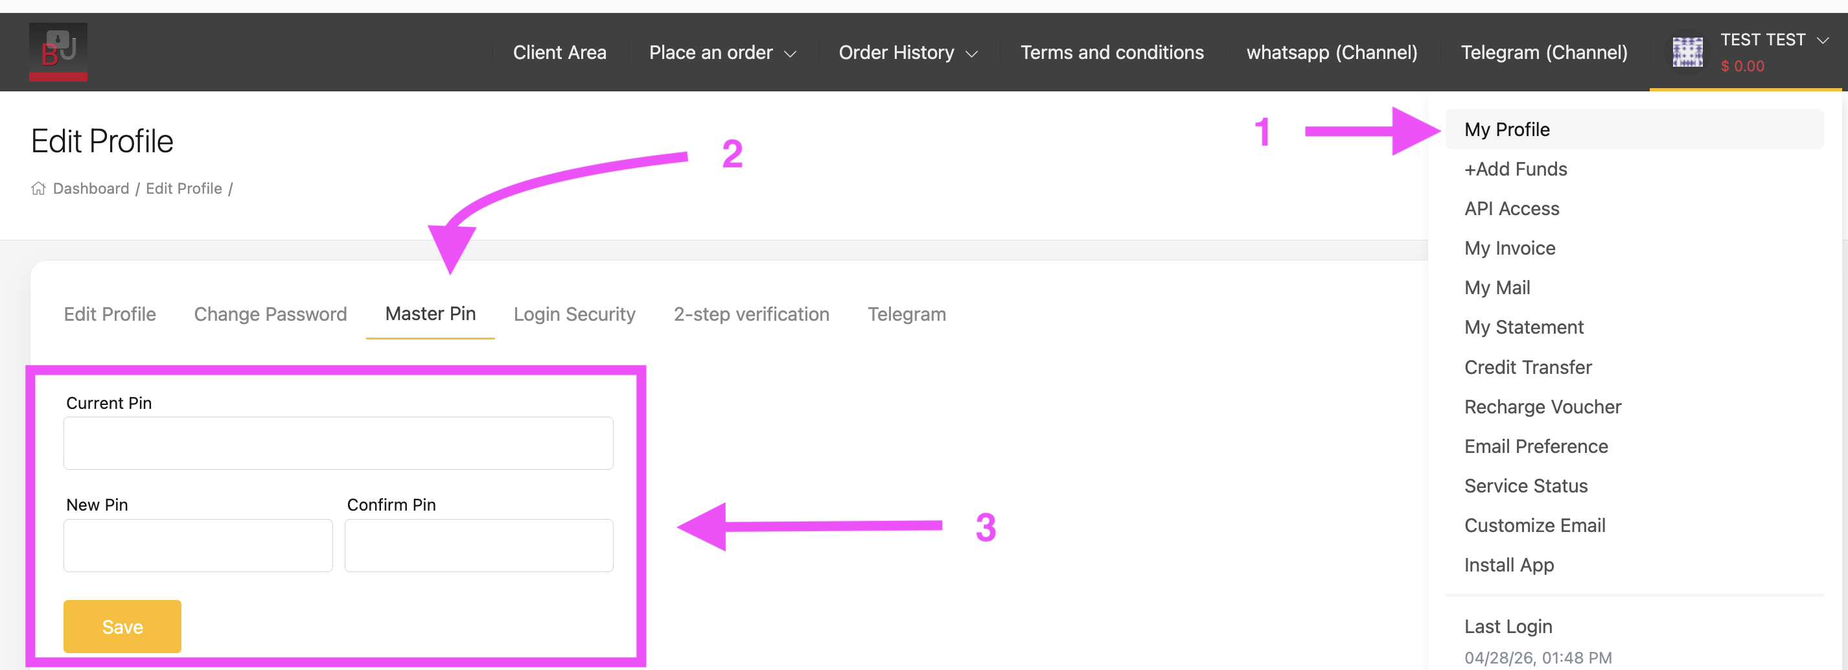Click the user avatar icon
The height and width of the screenshot is (670, 1848).
(1687, 52)
